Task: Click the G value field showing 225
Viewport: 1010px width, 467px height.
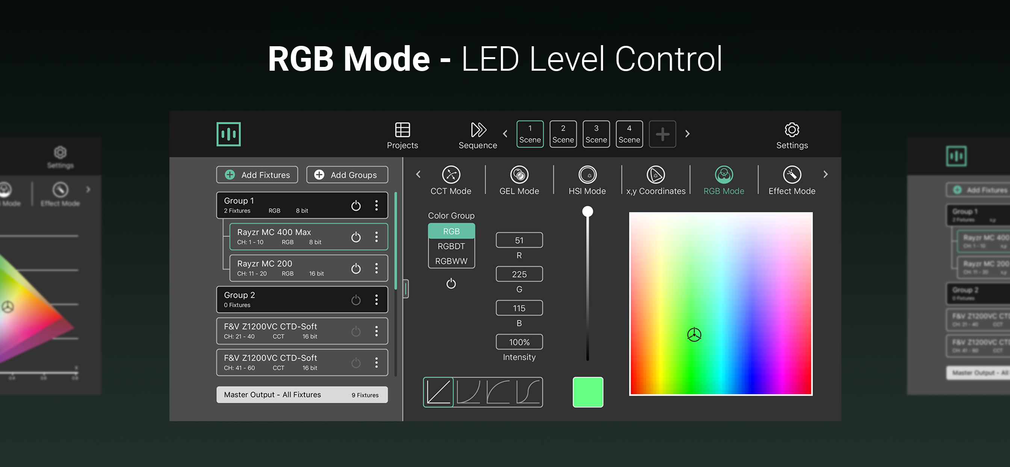Action: coord(519,274)
